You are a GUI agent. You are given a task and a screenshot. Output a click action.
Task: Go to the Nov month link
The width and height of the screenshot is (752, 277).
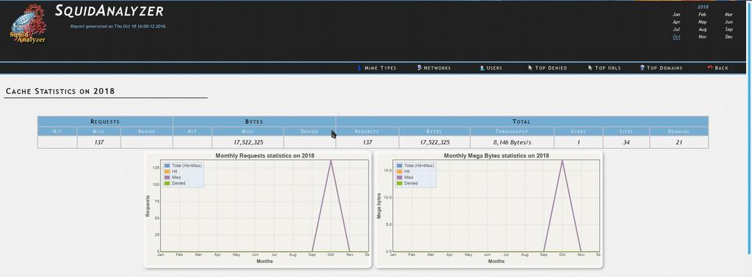pos(703,37)
